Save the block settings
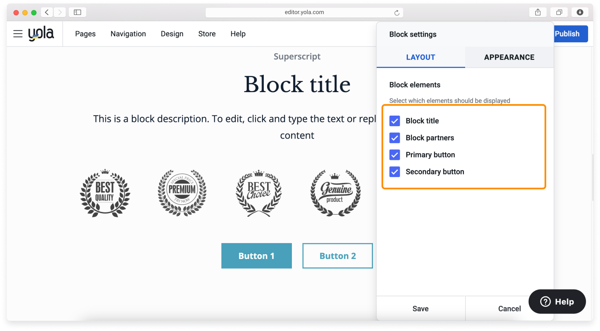 420,308
